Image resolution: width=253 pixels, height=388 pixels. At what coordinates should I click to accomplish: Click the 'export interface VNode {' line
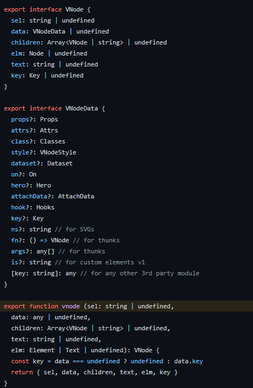(x=47, y=10)
